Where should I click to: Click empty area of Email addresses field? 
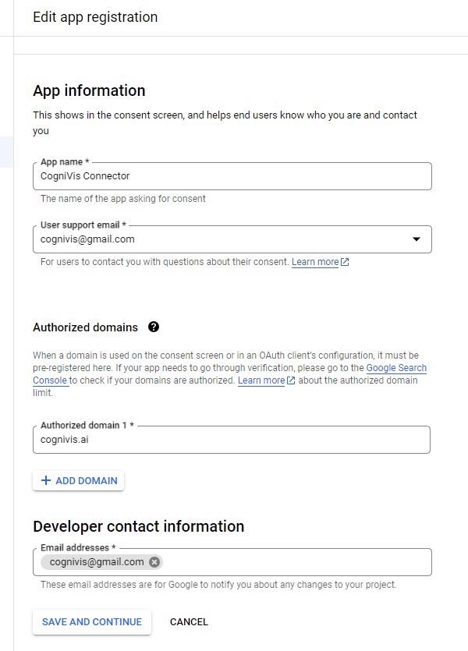coord(296,562)
